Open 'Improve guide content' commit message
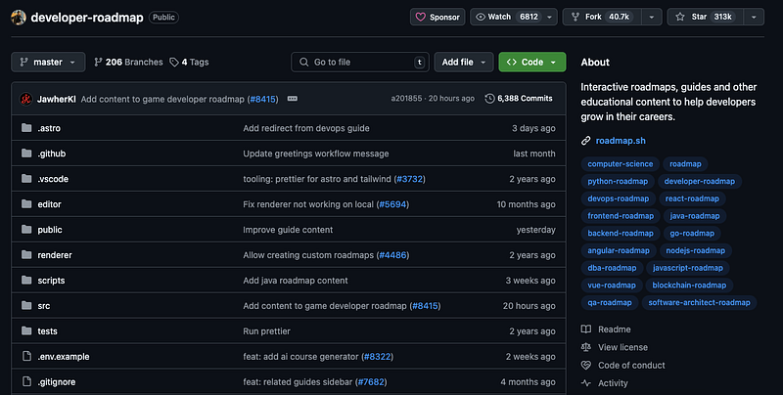 288,230
